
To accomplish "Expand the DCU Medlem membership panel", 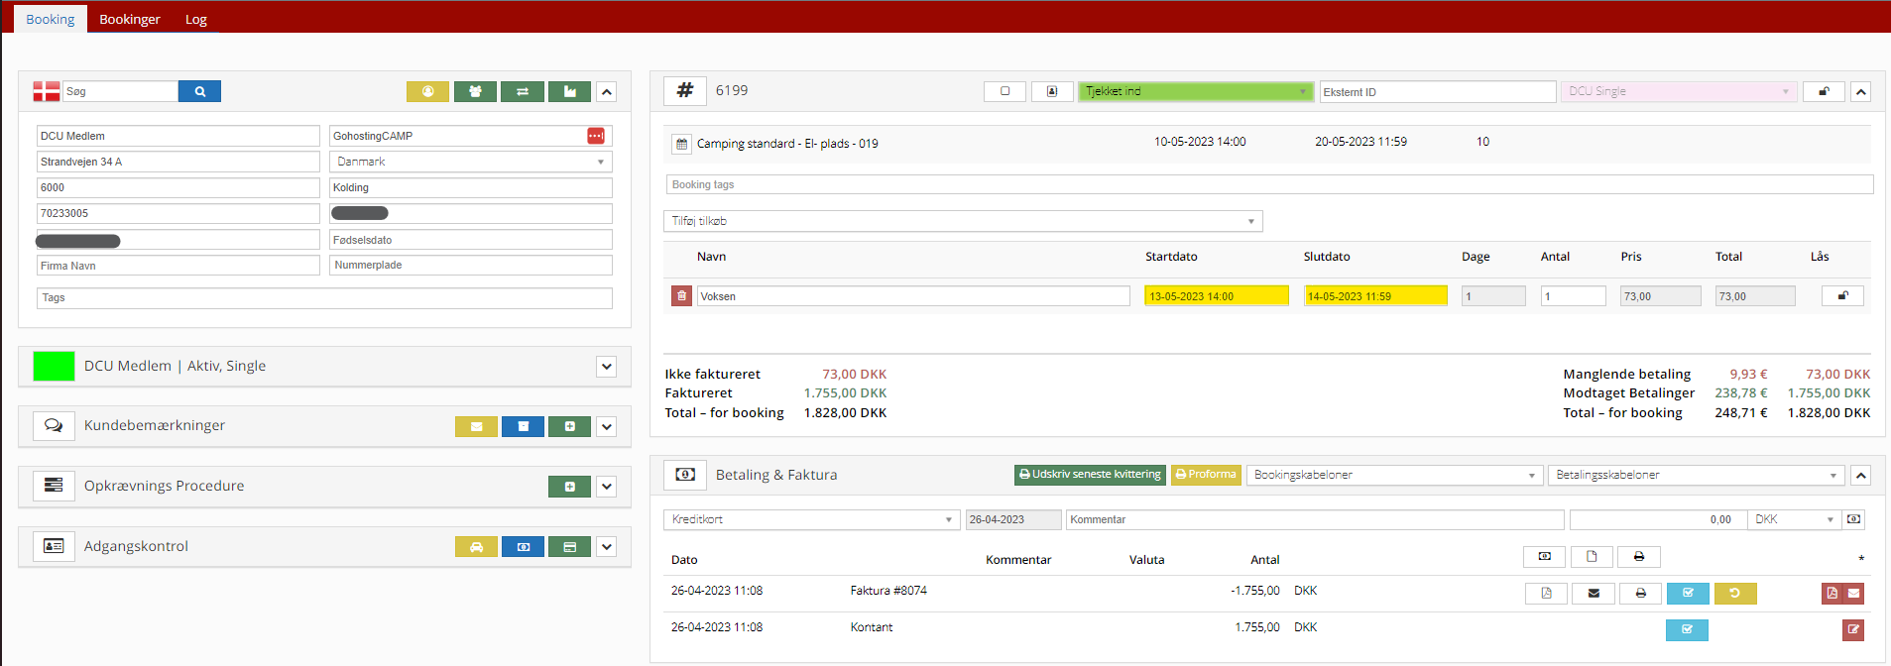I will (607, 366).
